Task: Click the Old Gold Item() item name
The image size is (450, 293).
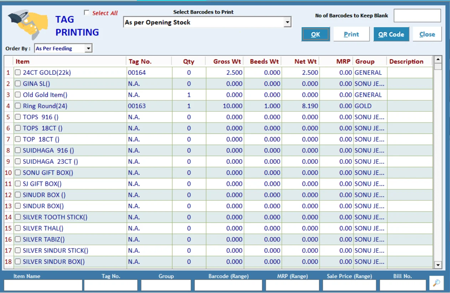Action: (45, 95)
